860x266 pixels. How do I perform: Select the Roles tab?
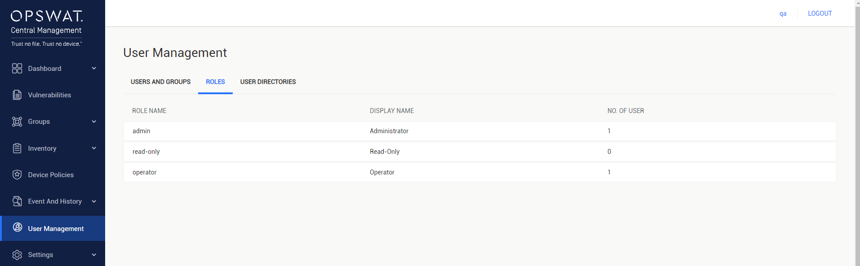point(215,82)
